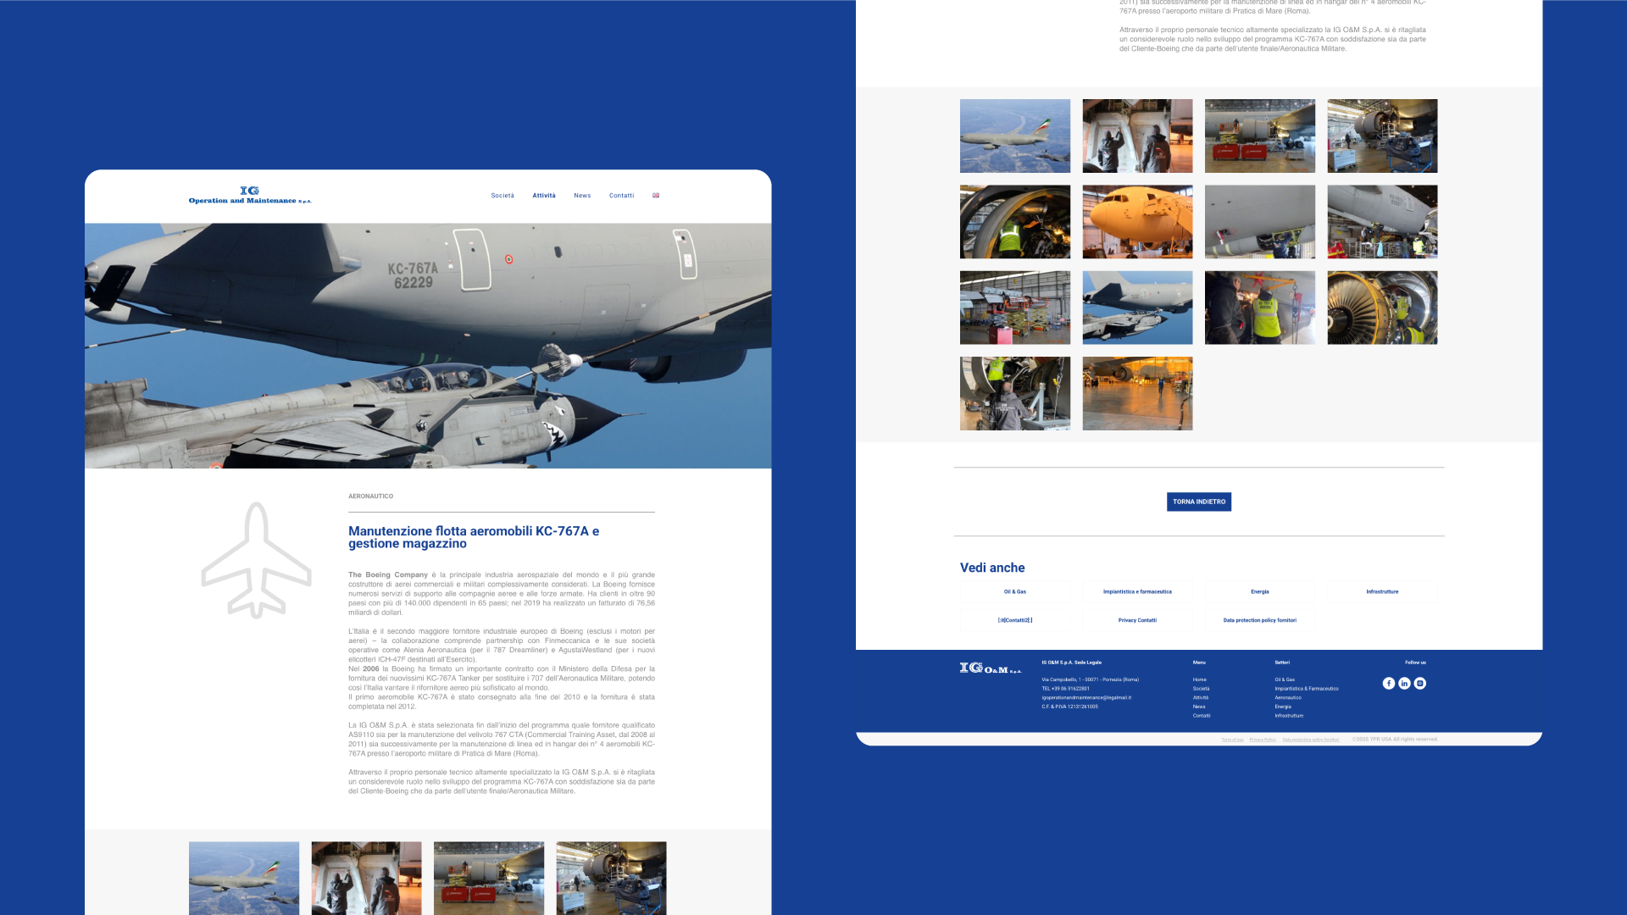Open right gallery thumbnail of crew under fuselage

[x=1382, y=222]
